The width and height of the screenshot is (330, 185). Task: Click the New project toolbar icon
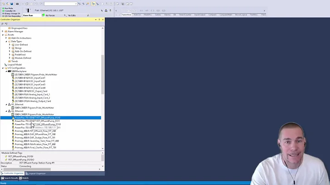coord(4,4)
